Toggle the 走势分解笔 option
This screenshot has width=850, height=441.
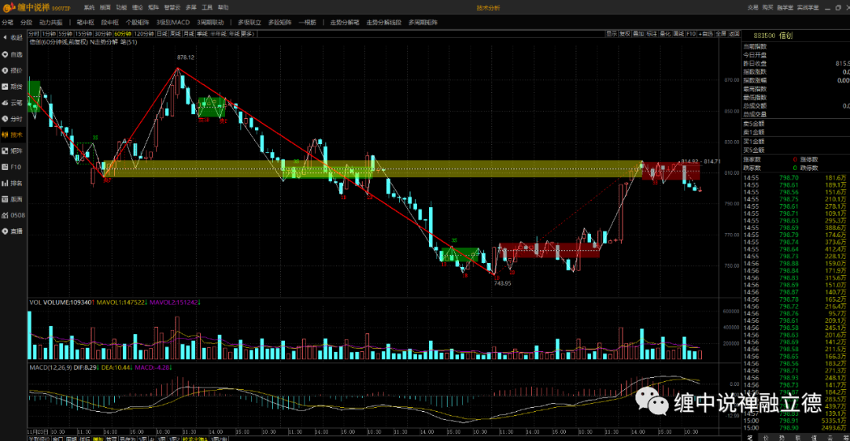coord(345,22)
